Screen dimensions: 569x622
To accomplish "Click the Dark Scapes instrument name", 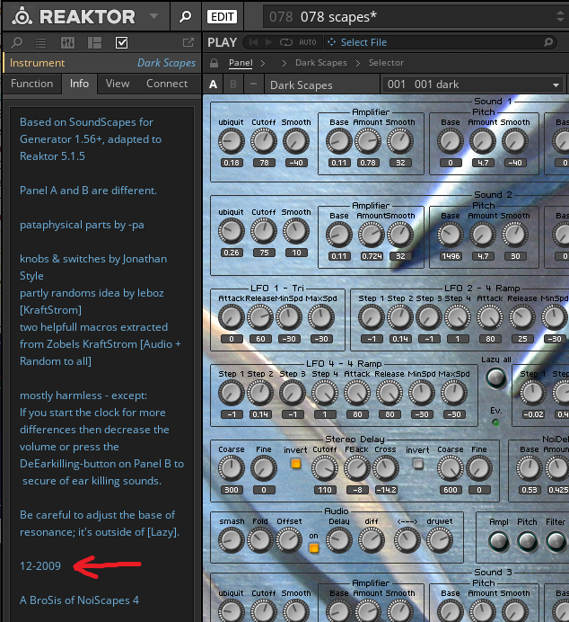I will (166, 63).
